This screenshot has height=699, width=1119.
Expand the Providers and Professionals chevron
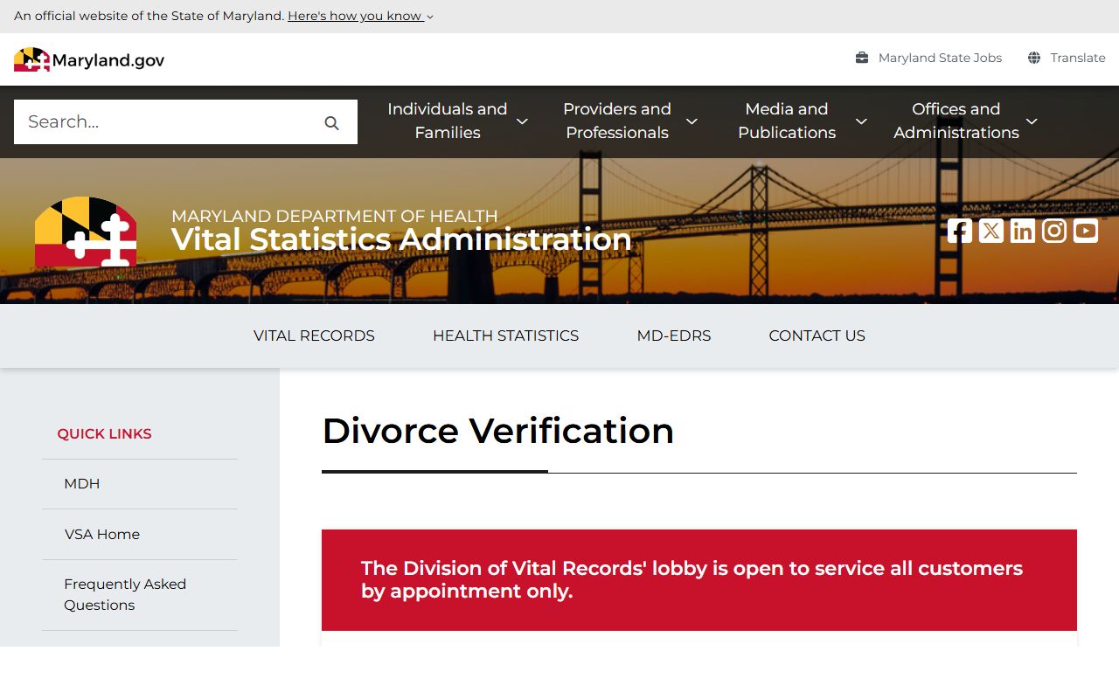692,121
